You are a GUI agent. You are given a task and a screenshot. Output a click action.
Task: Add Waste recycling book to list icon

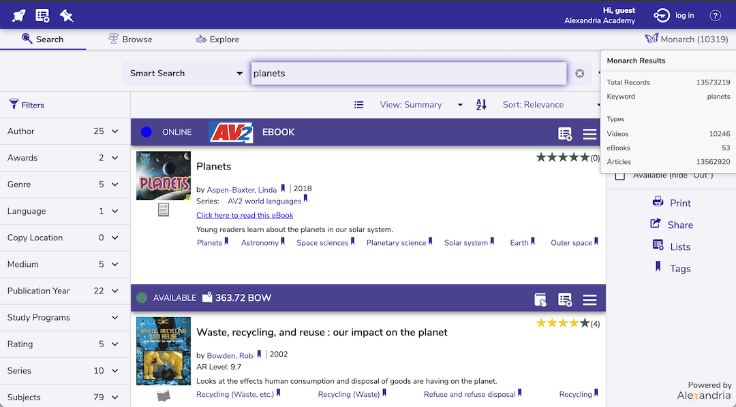pyautogui.click(x=565, y=300)
